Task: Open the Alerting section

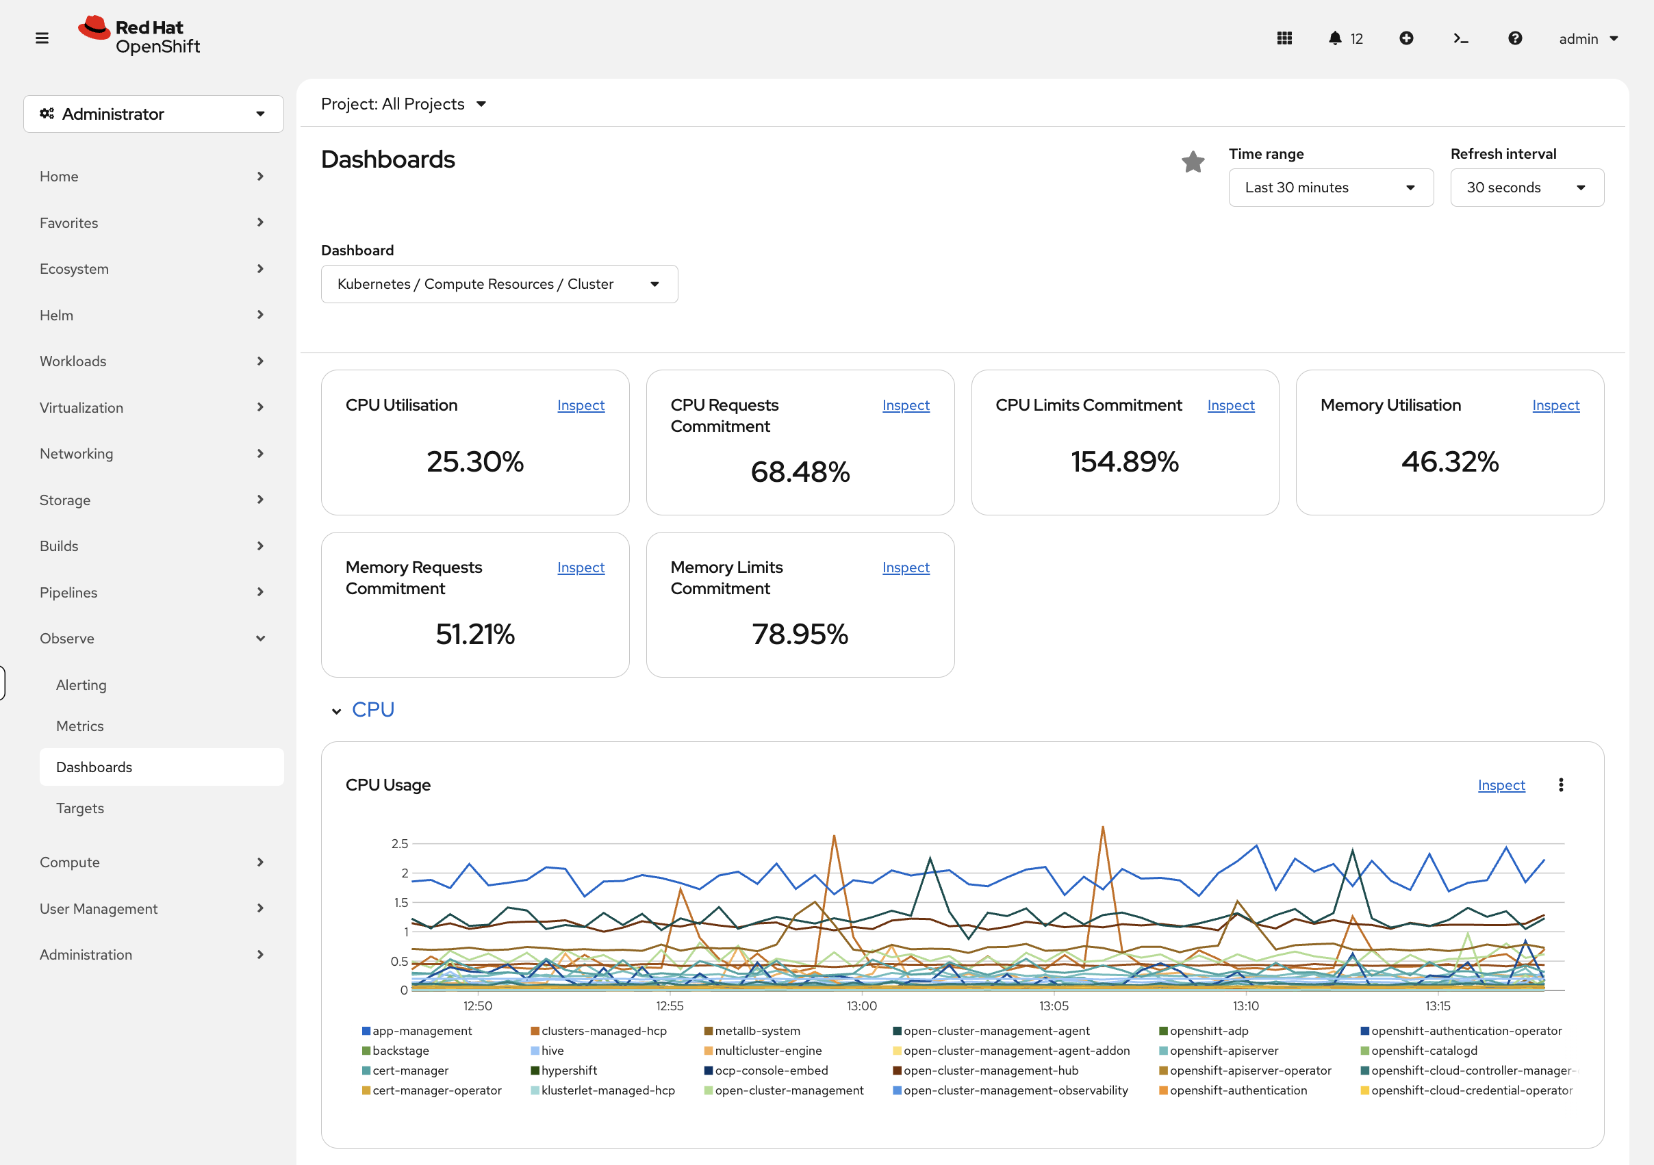Action: (x=81, y=684)
